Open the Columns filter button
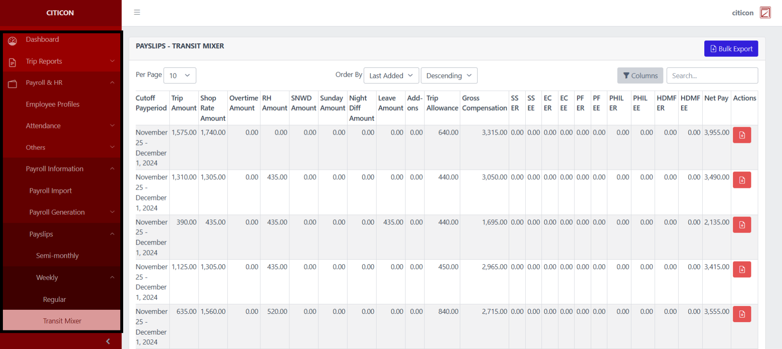782x349 pixels. click(x=640, y=76)
